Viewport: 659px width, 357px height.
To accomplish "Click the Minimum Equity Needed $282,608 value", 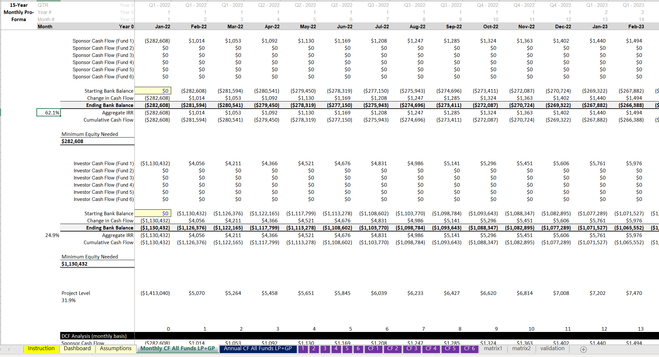I will click(x=73, y=141).
